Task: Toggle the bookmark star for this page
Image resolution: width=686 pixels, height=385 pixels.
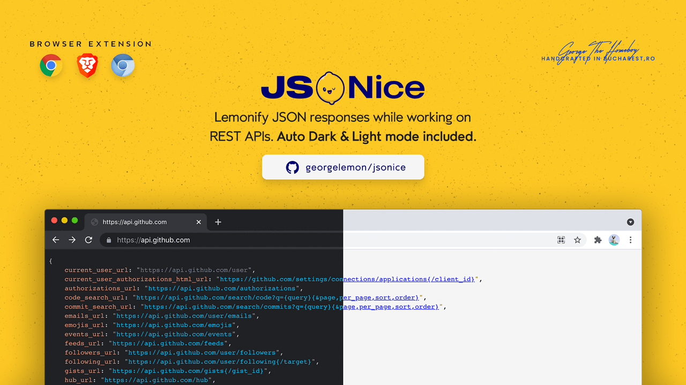Action: 578,240
